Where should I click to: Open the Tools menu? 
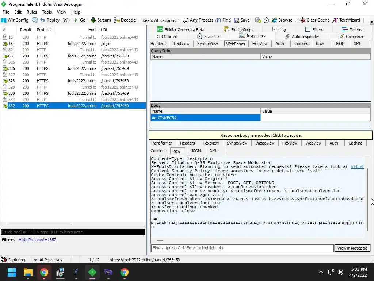[x=47, y=12]
